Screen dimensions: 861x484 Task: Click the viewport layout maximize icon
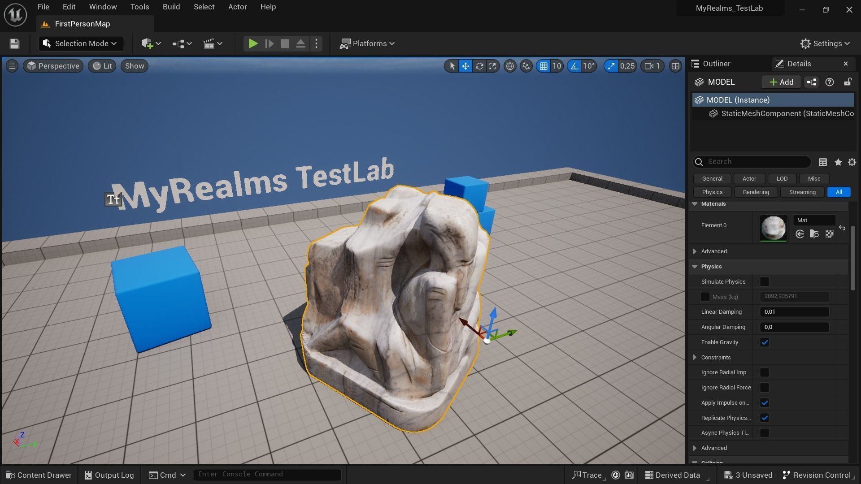tap(675, 66)
